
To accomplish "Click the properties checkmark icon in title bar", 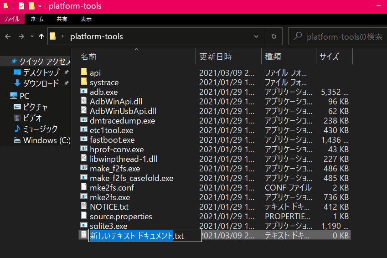I will tap(21, 6).
